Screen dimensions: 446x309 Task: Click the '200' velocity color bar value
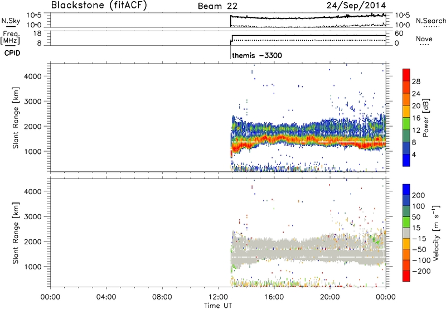(x=419, y=195)
